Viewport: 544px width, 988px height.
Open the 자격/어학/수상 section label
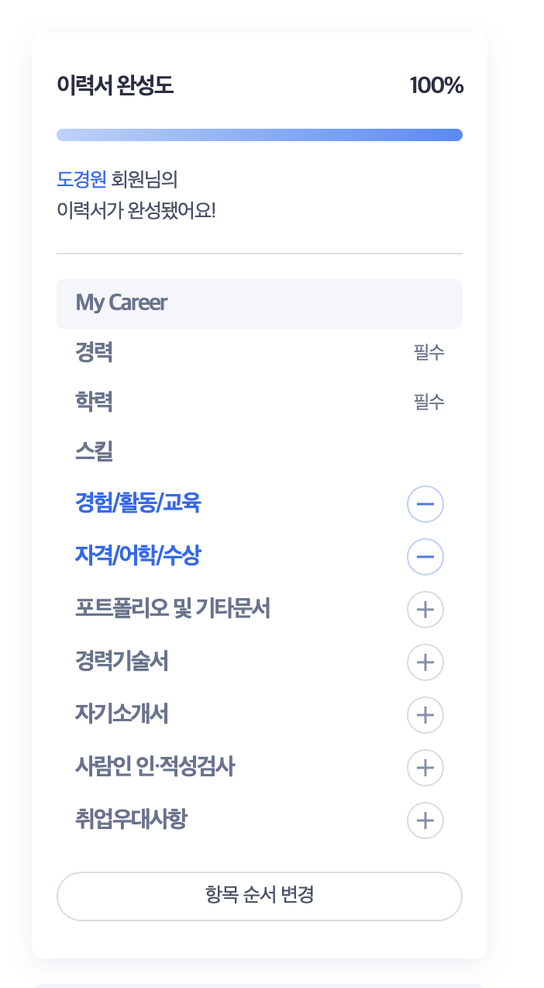pos(138,556)
